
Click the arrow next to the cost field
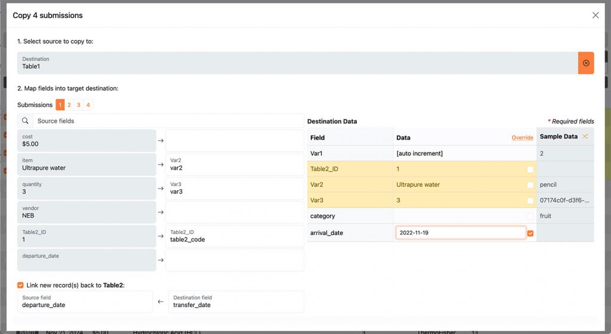click(161, 141)
